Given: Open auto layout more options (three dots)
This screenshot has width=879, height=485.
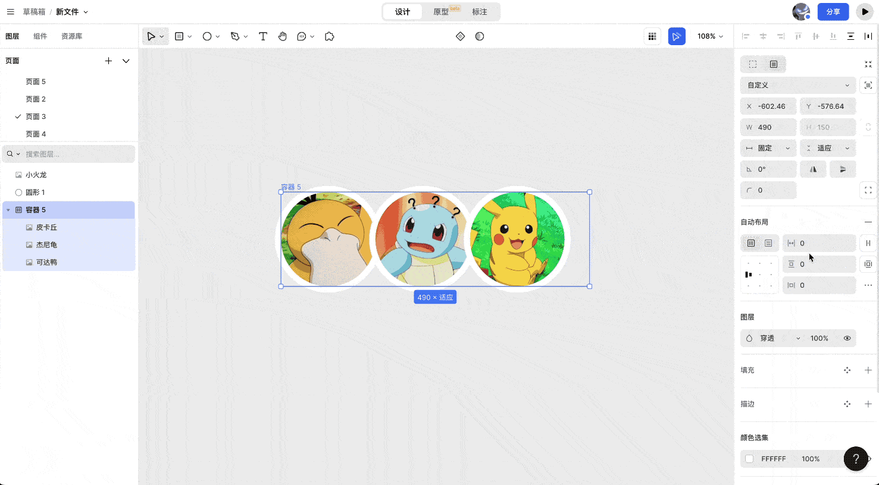Looking at the screenshot, I should 868,285.
